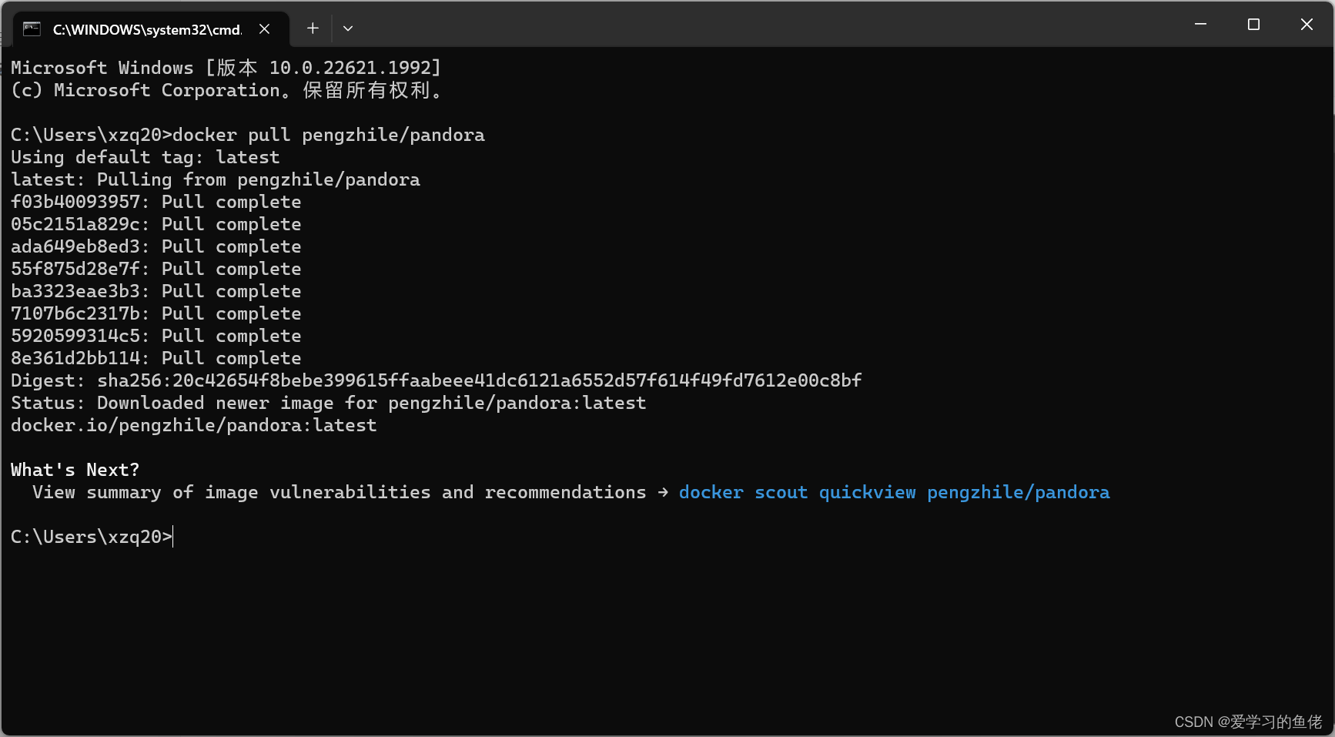Minimize the terminal window
The height and width of the screenshot is (737, 1335).
pyautogui.click(x=1200, y=25)
